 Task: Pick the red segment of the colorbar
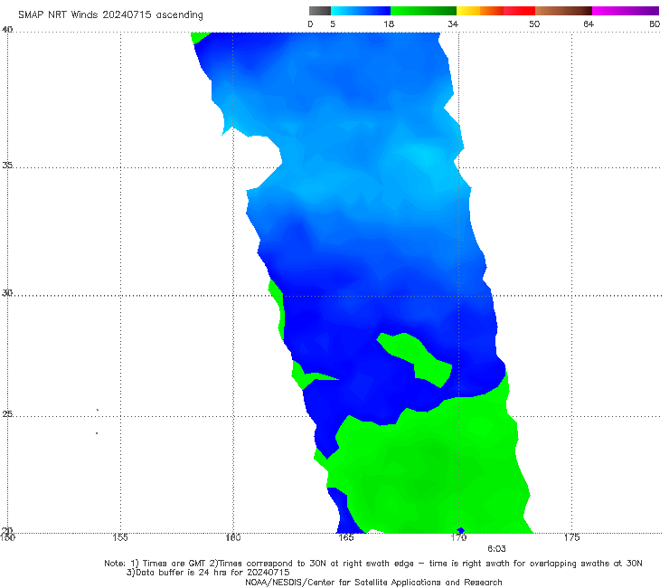(x=519, y=11)
